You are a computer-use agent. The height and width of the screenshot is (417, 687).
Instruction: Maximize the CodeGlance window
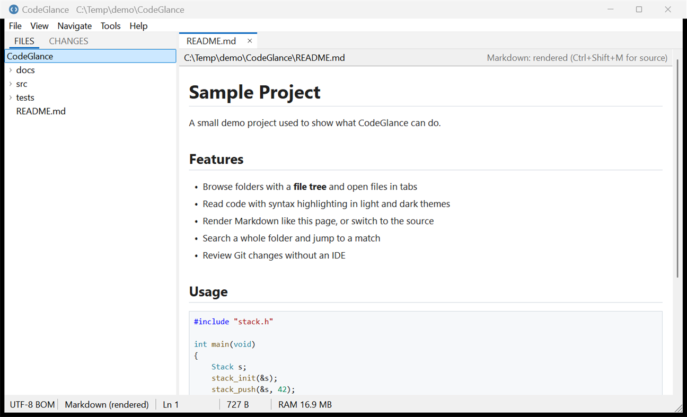639,10
